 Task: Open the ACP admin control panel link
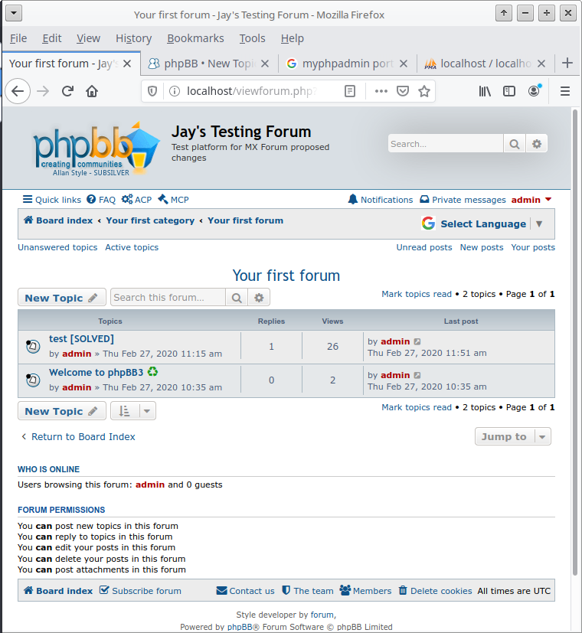(137, 200)
